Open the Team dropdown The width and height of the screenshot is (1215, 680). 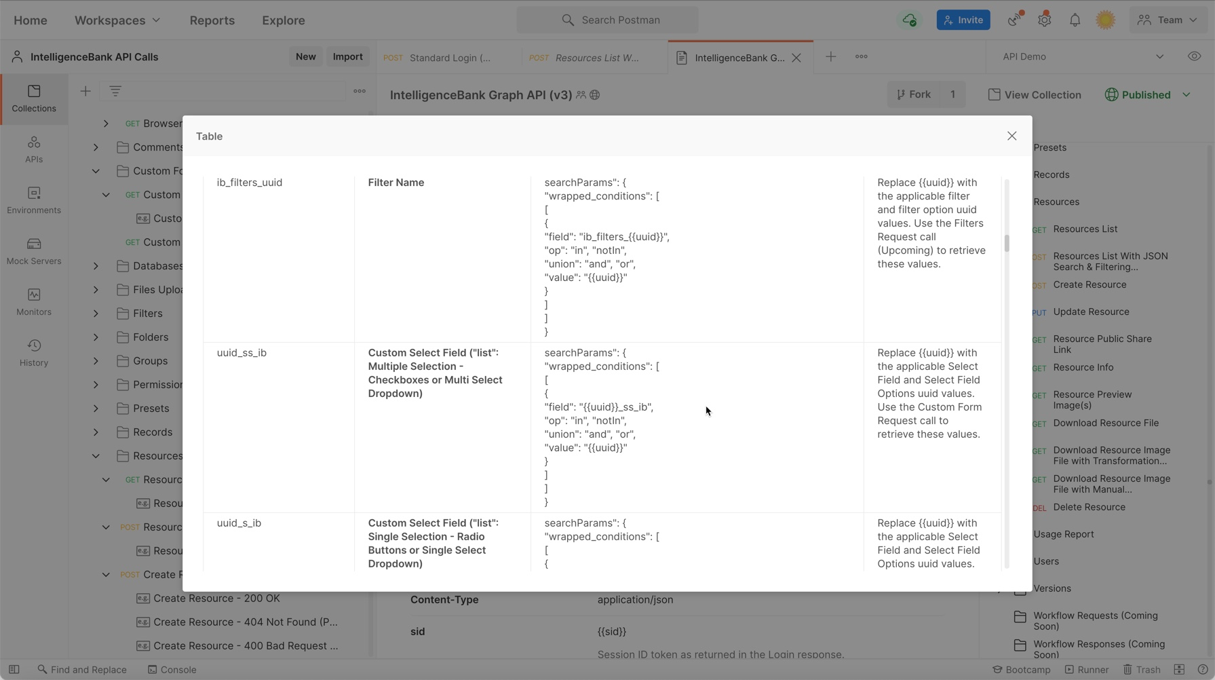click(1168, 20)
